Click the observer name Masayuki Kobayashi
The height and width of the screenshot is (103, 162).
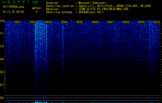(x=92, y=3)
